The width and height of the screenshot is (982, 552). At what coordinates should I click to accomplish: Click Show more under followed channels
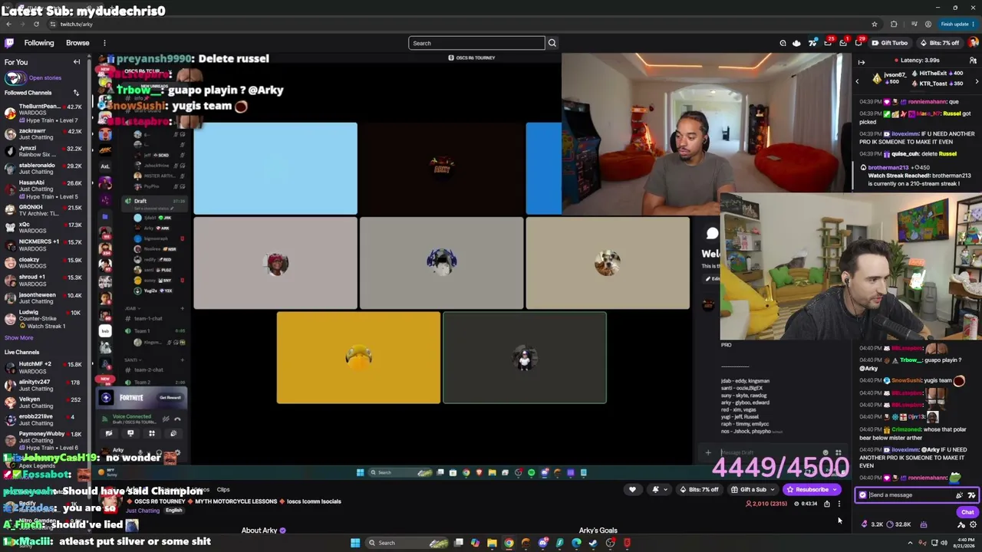(18, 337)
